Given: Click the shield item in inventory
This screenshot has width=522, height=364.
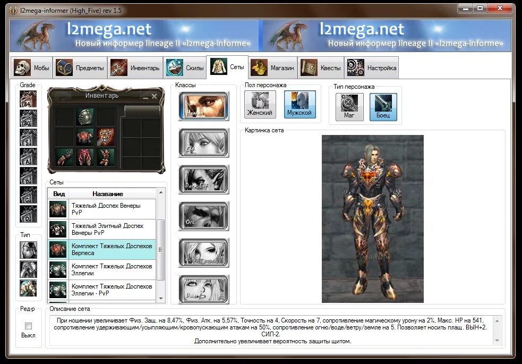Looking at the screenshot, I should tap(106, 137).
